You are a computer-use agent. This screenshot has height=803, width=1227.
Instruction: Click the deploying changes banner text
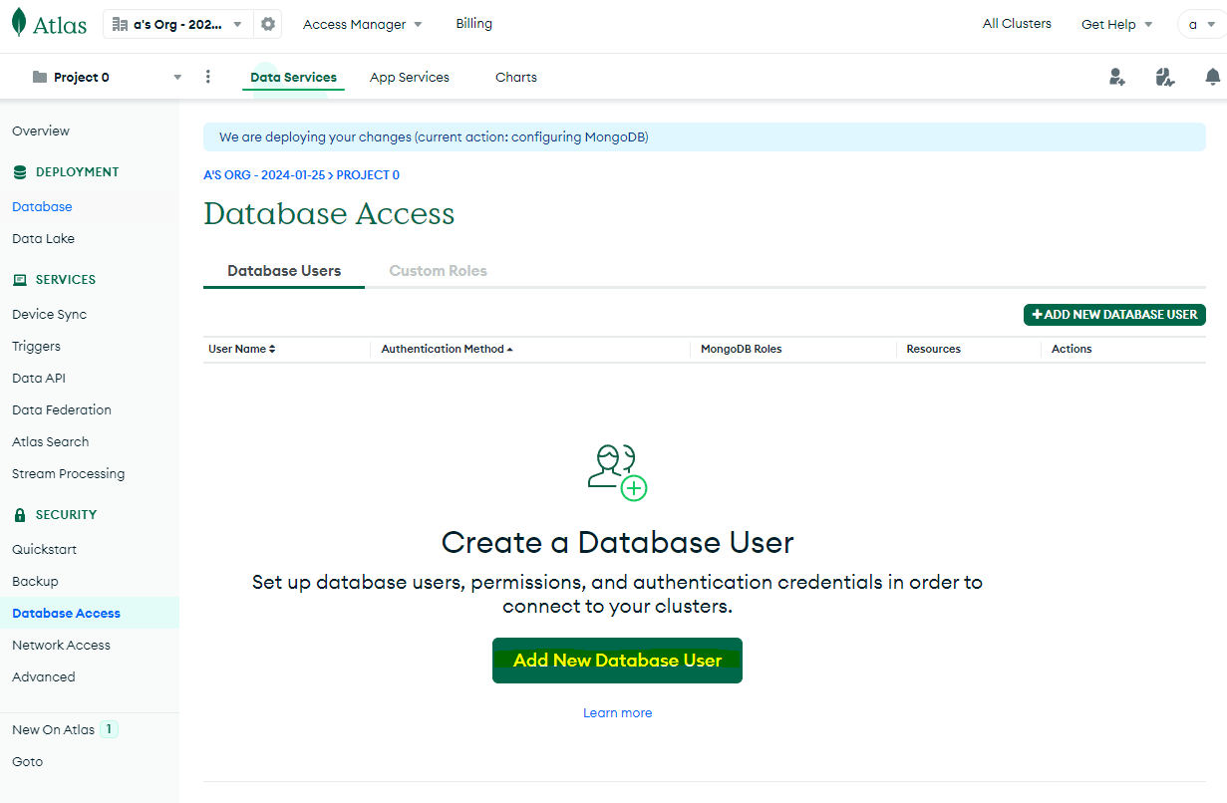434,137
